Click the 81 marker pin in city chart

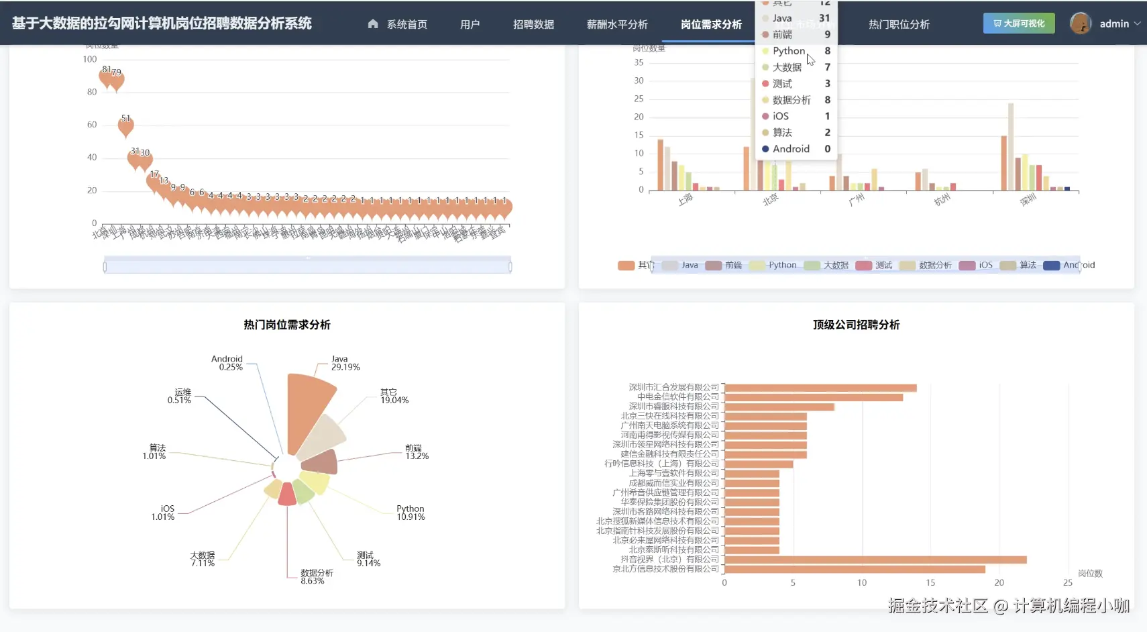pyautogui.click(x=106, y=79)
